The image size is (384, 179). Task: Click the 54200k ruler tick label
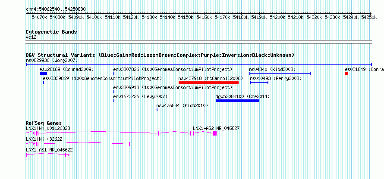point(278,17)
